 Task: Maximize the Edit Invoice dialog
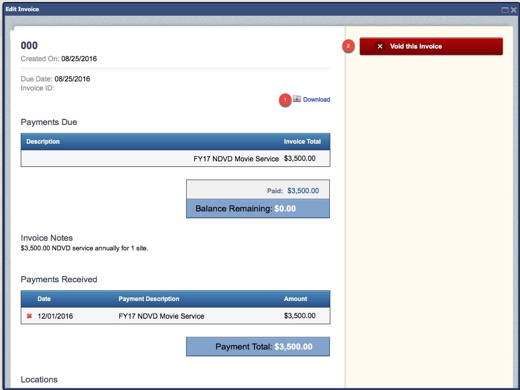[505, 10]
